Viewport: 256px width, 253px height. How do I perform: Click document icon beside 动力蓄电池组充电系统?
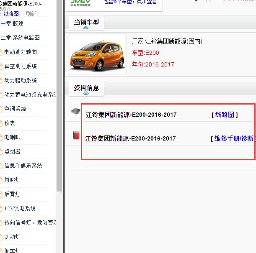1,95
